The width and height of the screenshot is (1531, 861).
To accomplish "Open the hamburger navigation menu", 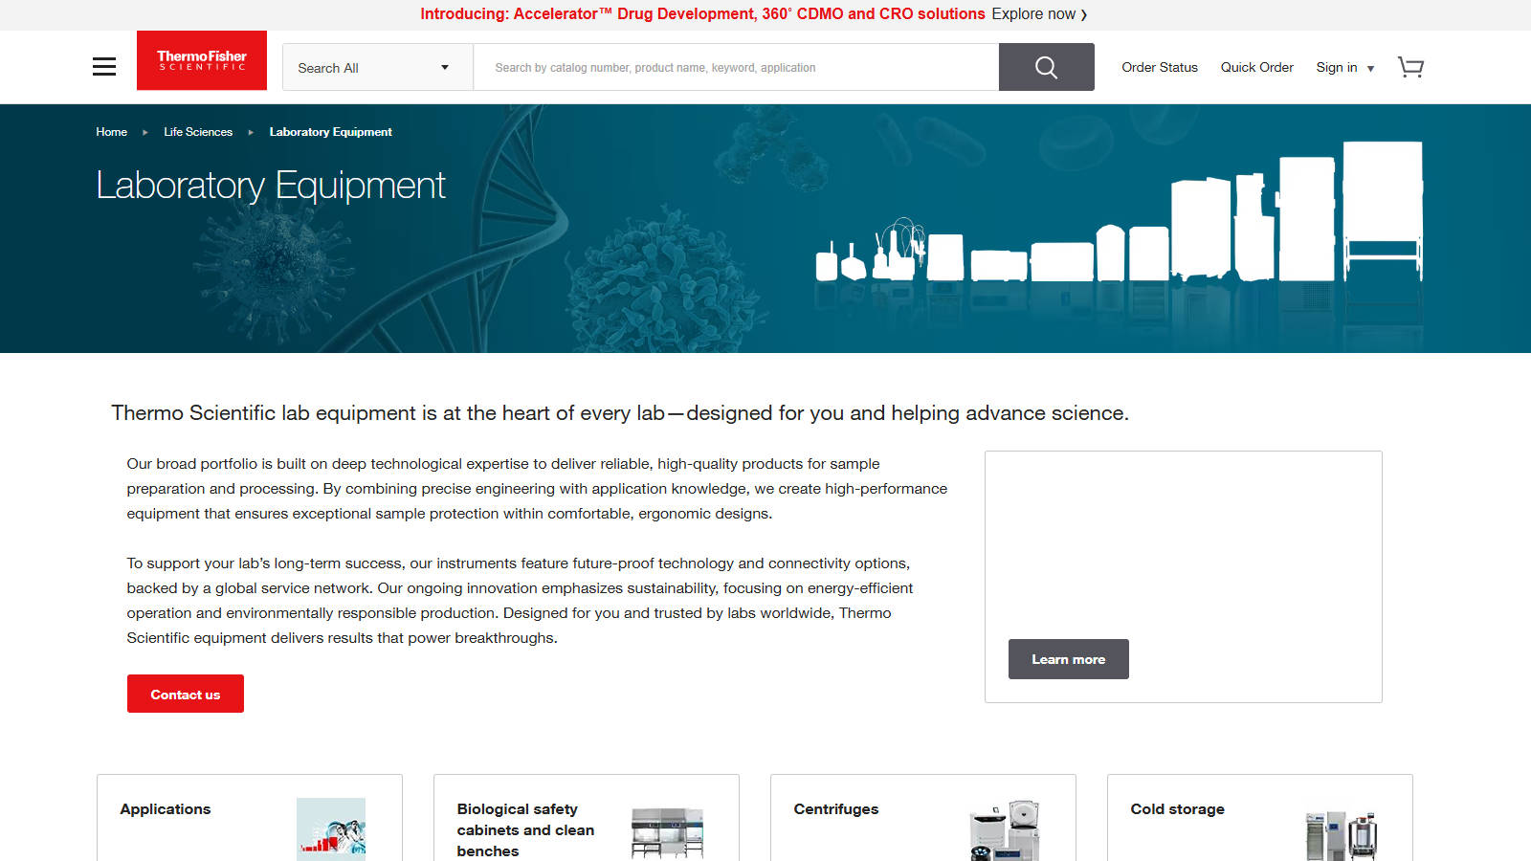I will 104,66.
